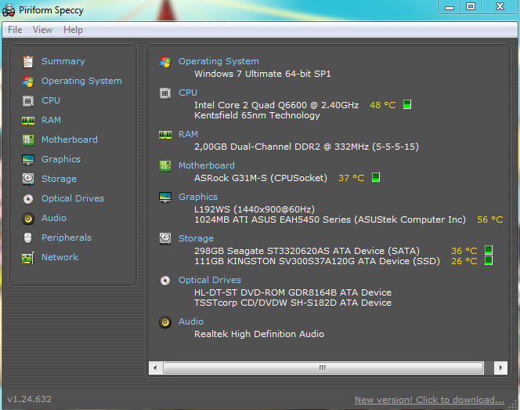Select Audio in the sidebar
Image resolution: width=520 pixels, height=410 pixels.
click(54, 218)
